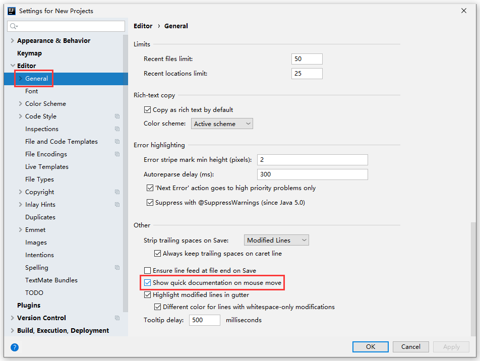Open the Plugins settings page

(29, 306)
